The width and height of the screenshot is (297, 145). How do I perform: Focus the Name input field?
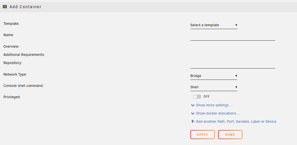click(233, 37)
